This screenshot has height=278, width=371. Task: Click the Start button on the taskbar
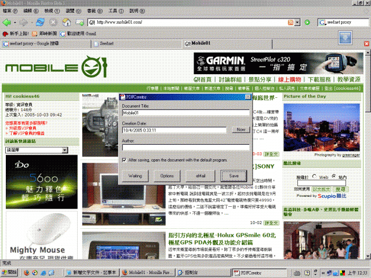click(x=9, y=273)
